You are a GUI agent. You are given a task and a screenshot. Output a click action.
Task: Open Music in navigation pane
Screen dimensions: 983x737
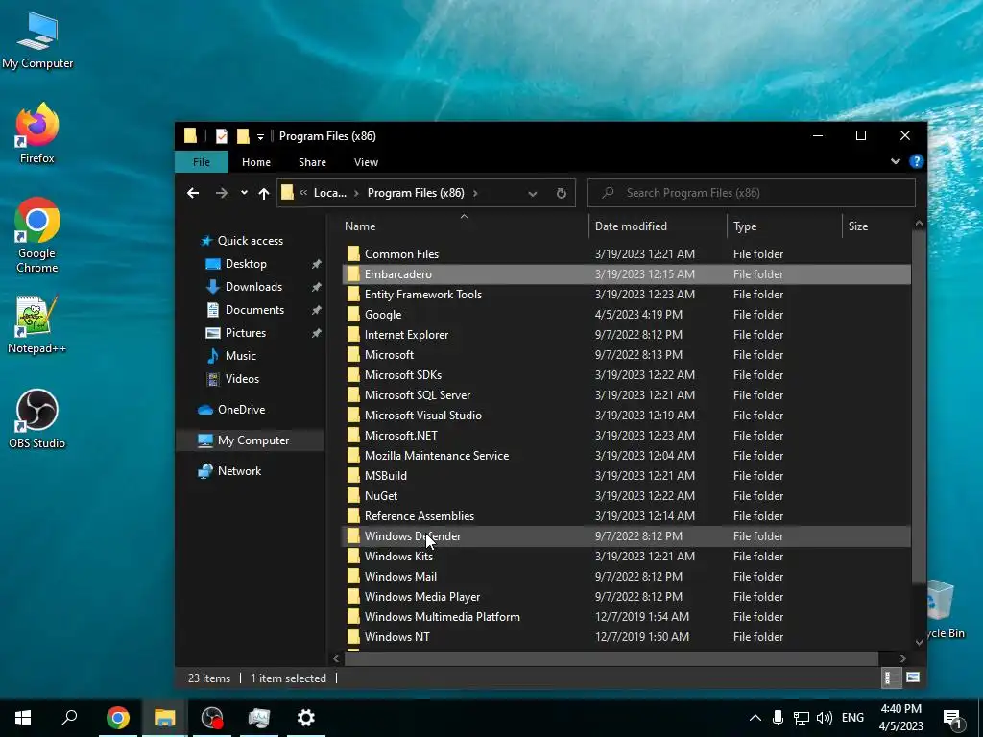240,356
